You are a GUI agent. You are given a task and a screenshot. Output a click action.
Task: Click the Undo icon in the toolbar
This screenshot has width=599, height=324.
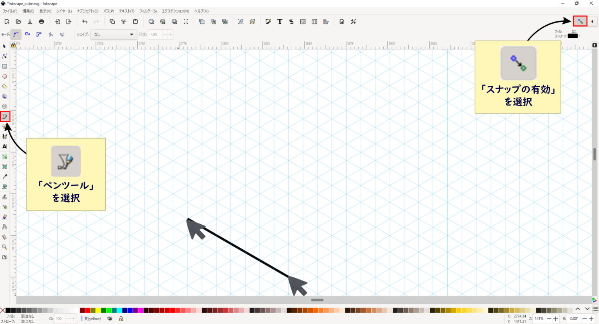point(85,21)
